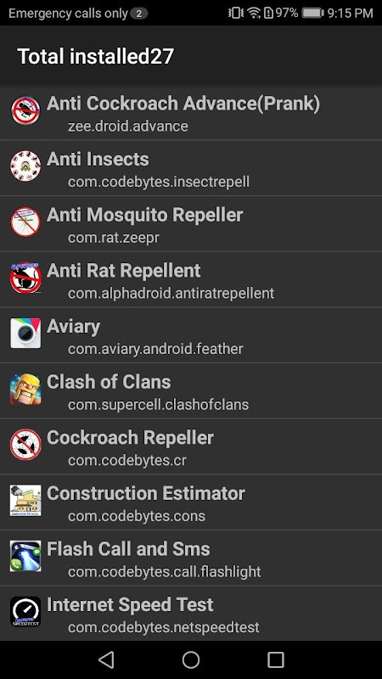Tap the Anti Insects app icon
The image size is (382, 679).
[25, 166]
